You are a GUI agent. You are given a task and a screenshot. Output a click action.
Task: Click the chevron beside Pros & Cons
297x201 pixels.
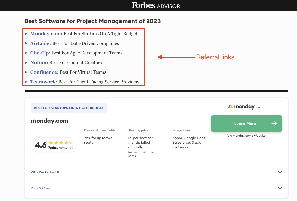pos(280,188)
